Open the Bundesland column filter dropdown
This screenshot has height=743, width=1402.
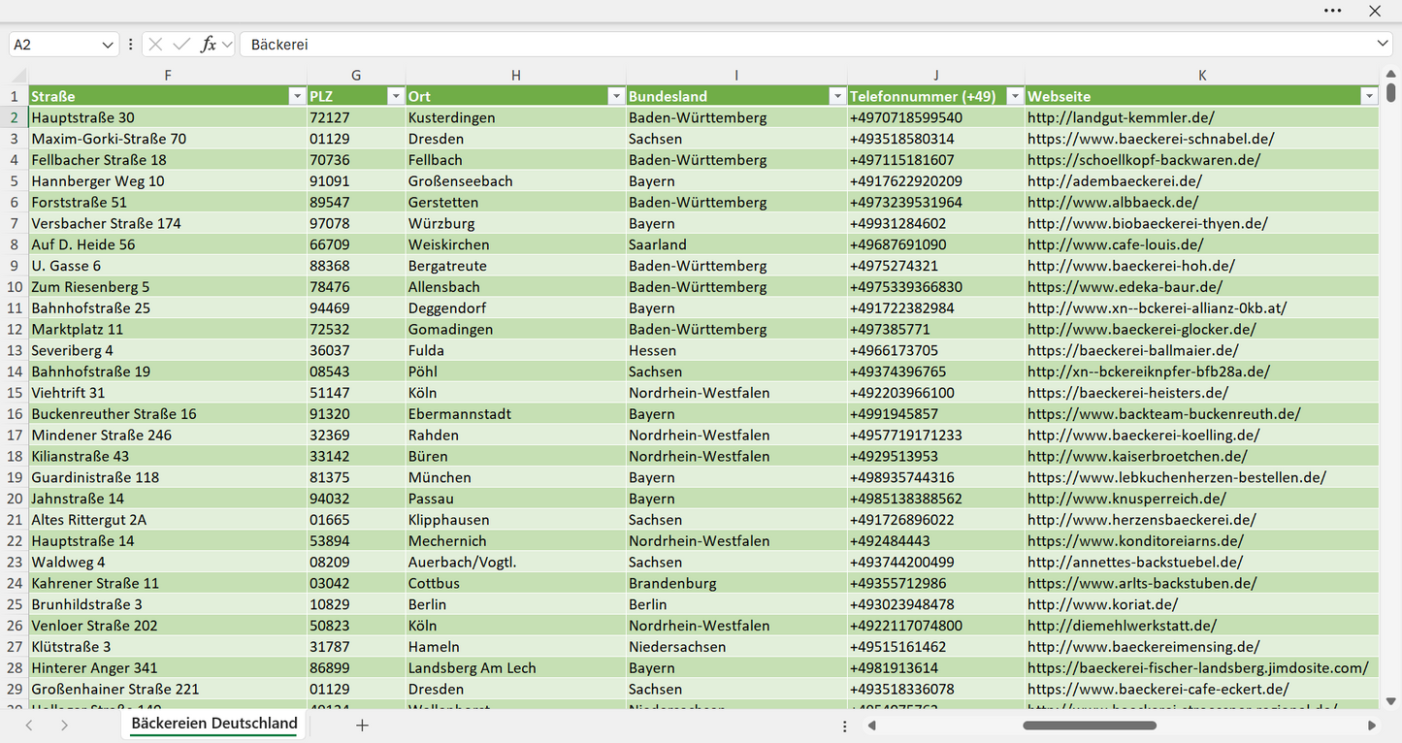(x=837, y=96)
